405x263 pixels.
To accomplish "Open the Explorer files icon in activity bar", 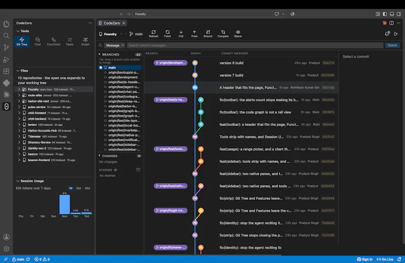I will [x=6, y=24].
